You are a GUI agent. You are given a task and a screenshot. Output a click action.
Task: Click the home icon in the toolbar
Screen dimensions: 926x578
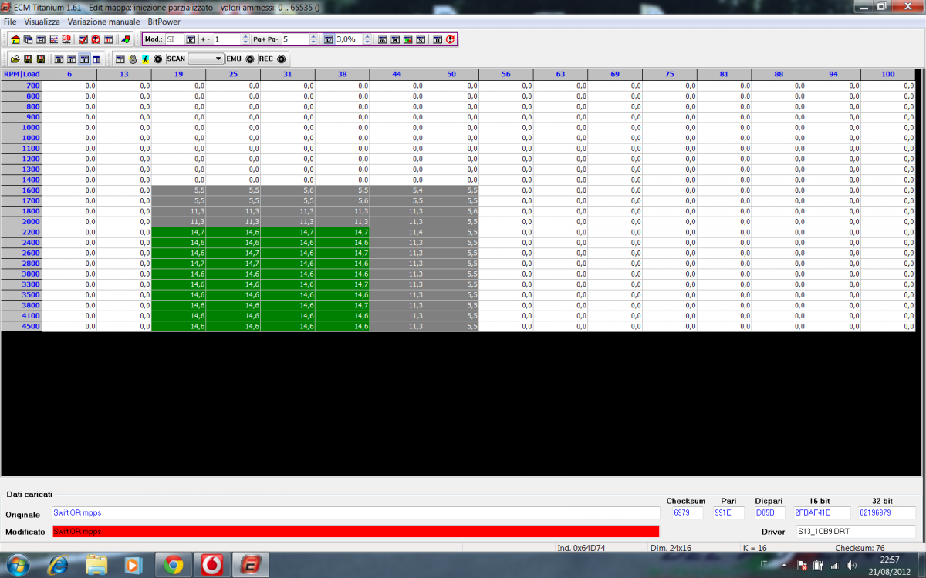[x=15, y=39]
